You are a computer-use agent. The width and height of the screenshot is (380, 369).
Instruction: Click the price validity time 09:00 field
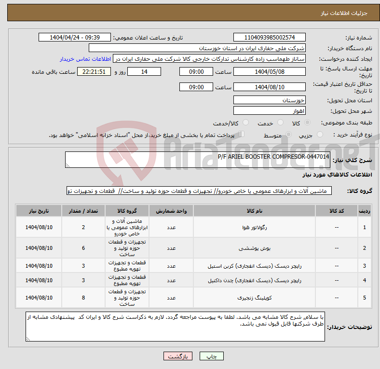pos(196,87)
